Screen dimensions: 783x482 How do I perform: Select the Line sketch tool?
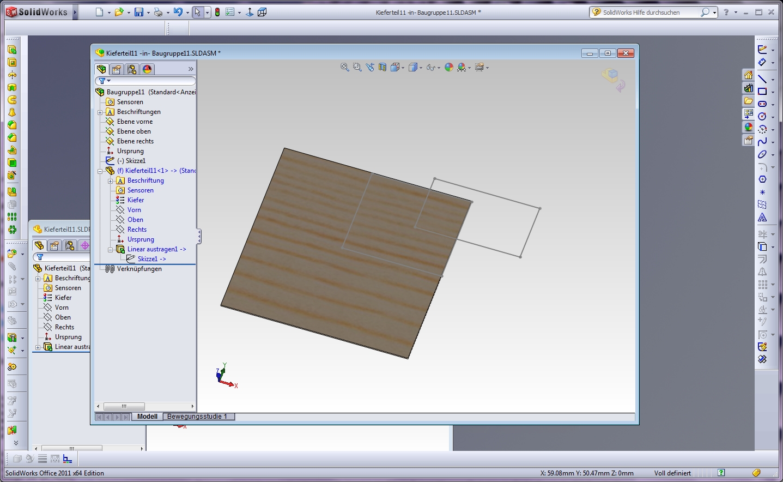(762, 79)
